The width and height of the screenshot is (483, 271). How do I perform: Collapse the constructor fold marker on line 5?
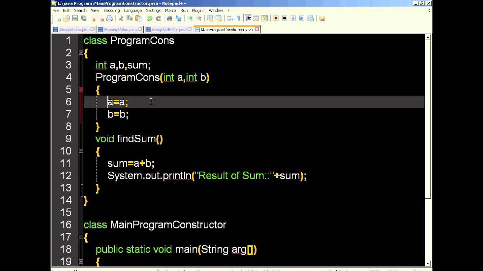click(81, 90)
